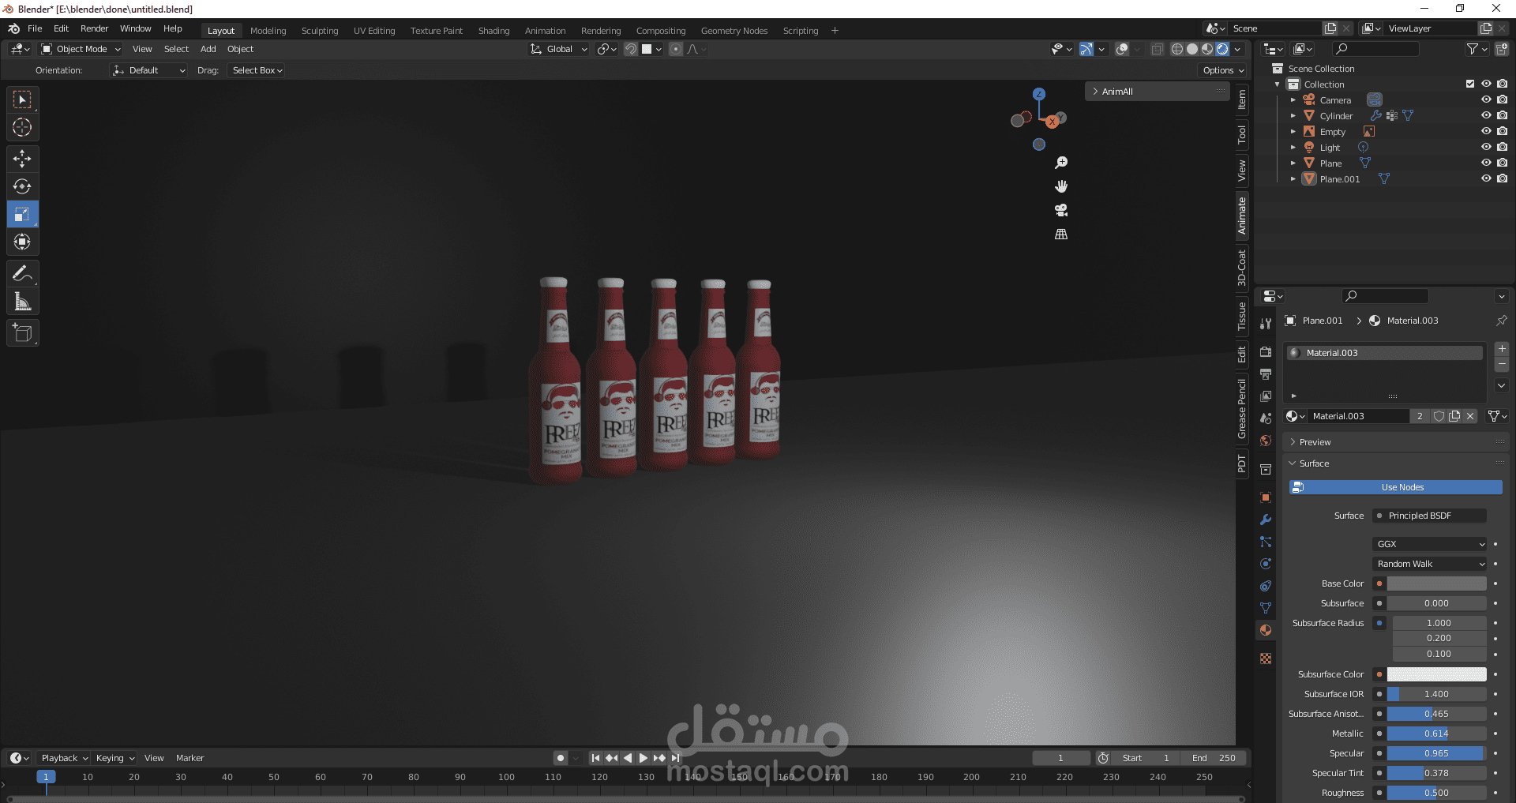Switch to UV Editing workspace tab
This screenshot has width=1516, height=803.
pyautogui.click(x=374, y=31)
